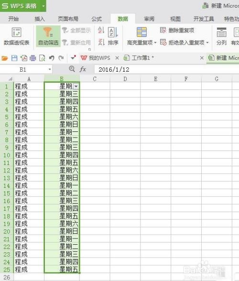
Task: Select column G header
Action: pos(217,79)
